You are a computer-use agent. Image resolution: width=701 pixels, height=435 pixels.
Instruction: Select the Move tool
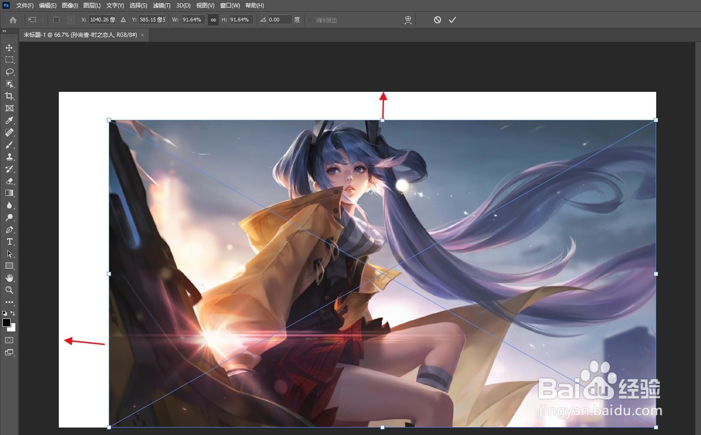9,48
